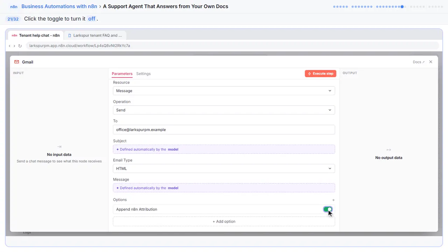Open the Email Type dropdown showing HTML

224,168
